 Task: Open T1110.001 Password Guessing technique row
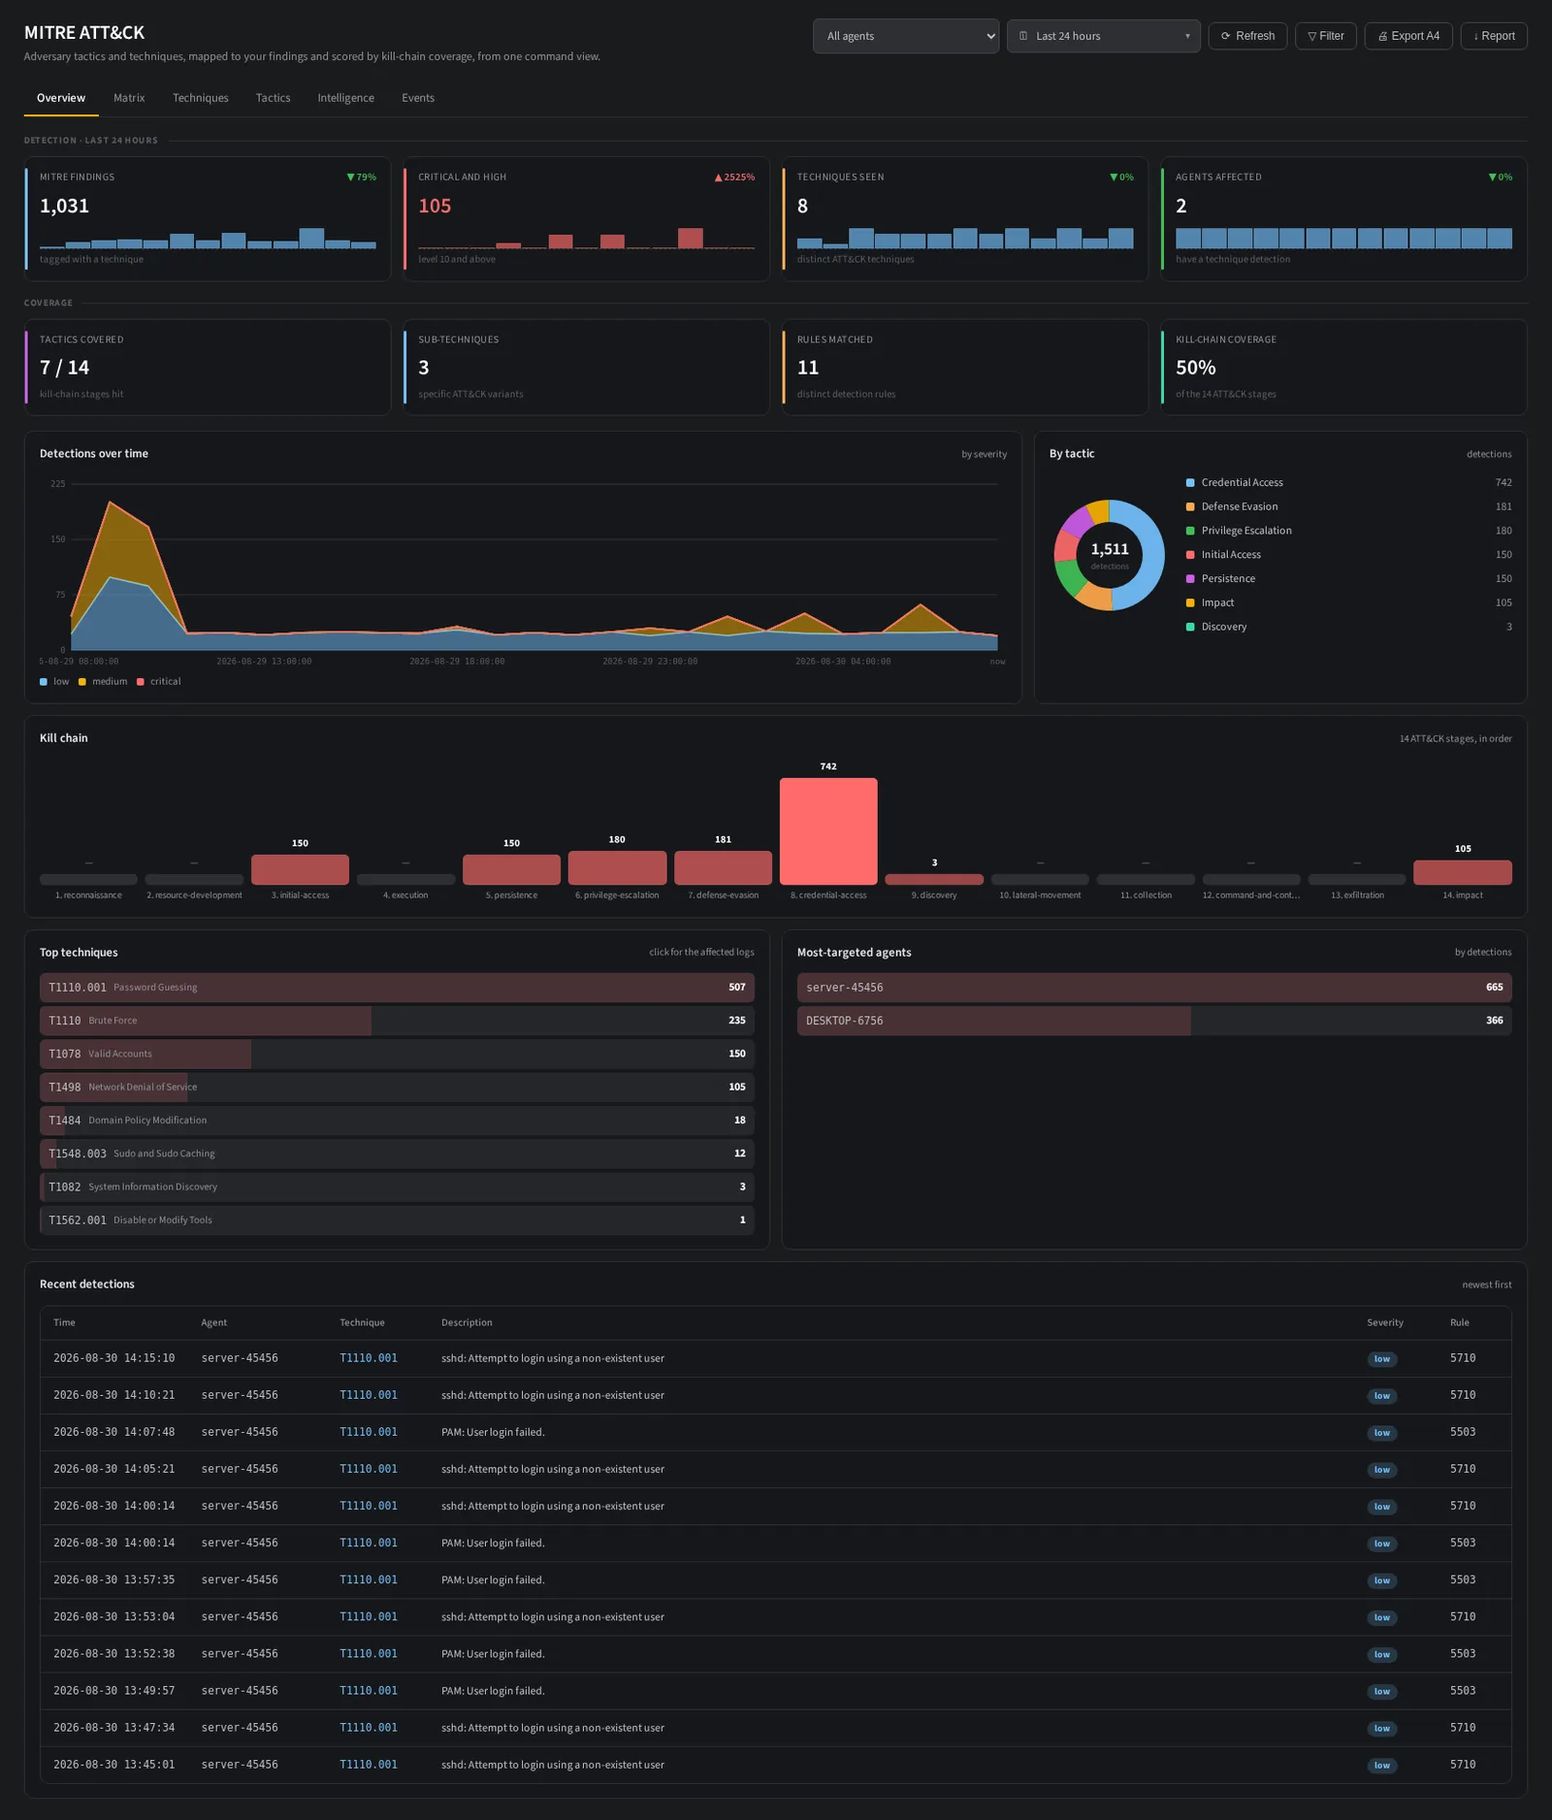click(x=397, y=988)
